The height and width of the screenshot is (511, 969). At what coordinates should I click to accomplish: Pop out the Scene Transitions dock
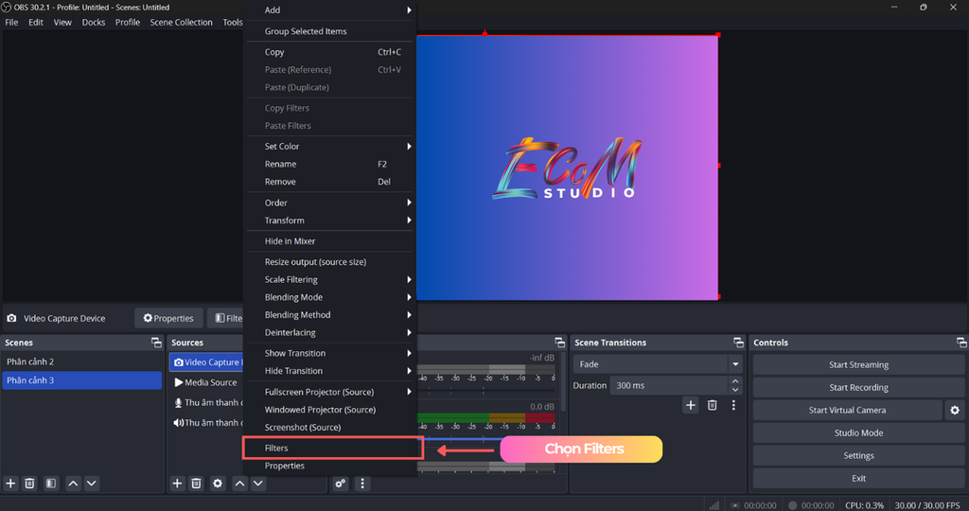point(738,343)
